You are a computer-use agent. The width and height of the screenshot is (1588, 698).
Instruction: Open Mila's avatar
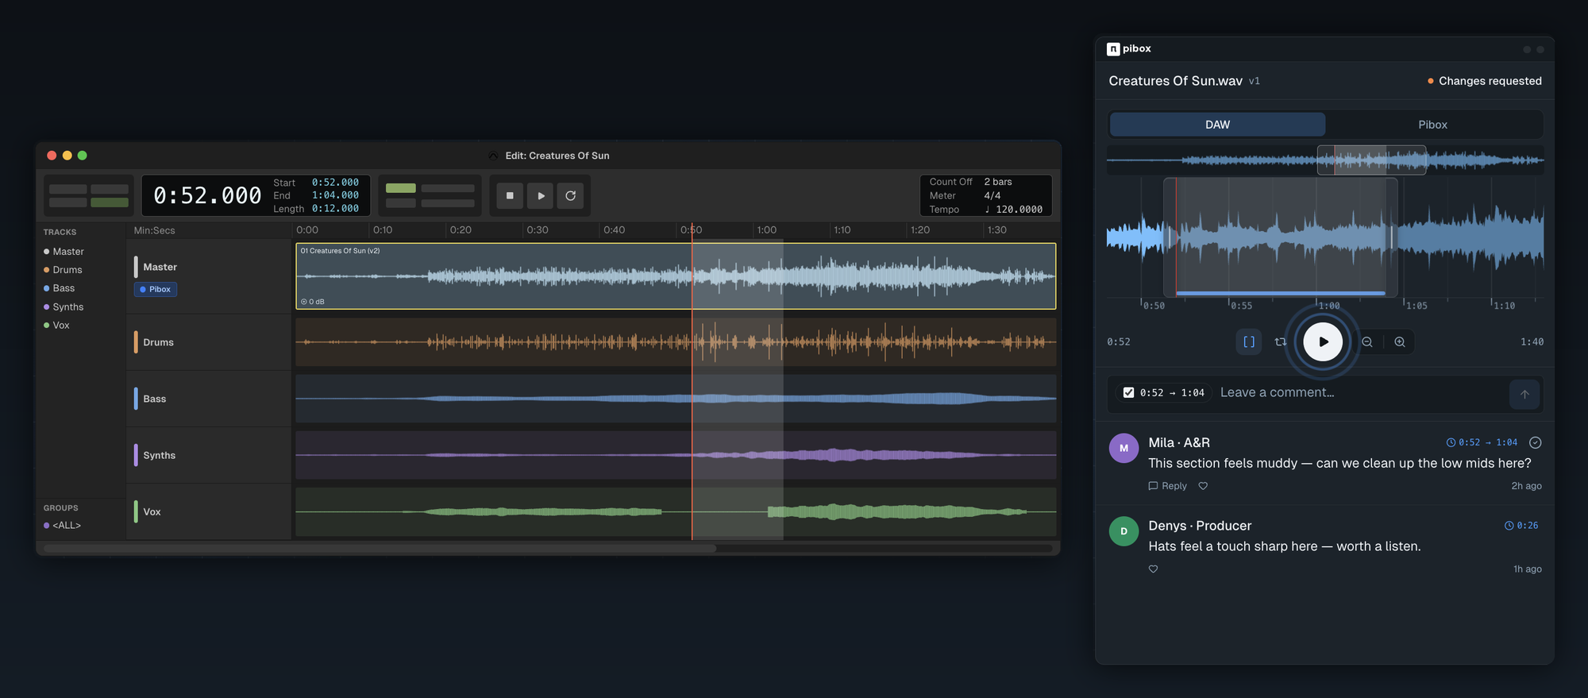tap(1124, 448)
